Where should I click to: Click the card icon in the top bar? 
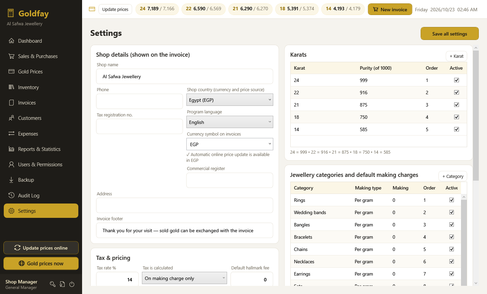92,9
